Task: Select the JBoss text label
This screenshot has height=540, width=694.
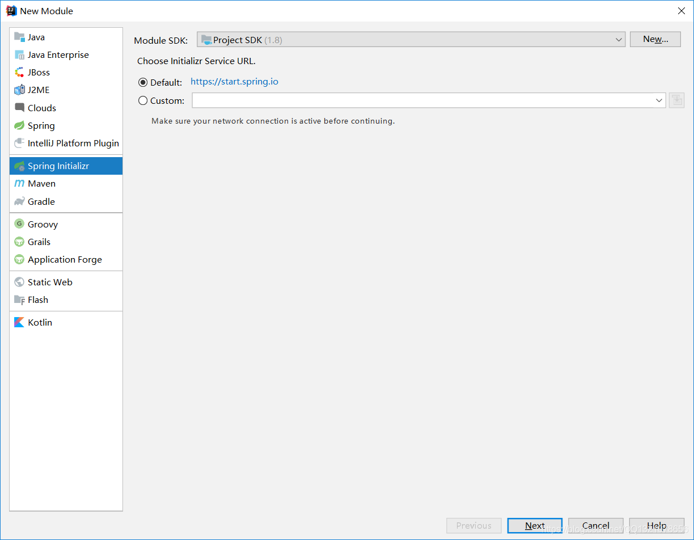Action: pyautogui.click(x=39, y=72)
